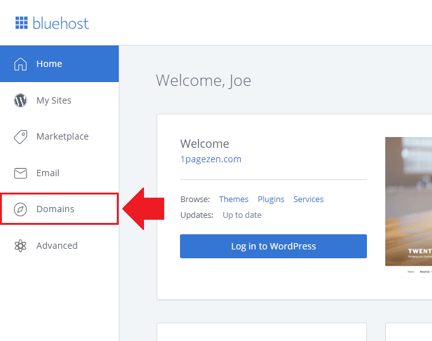Click the Marketplace price tag icon
432x341 pixels.
(x=20, y=136)
